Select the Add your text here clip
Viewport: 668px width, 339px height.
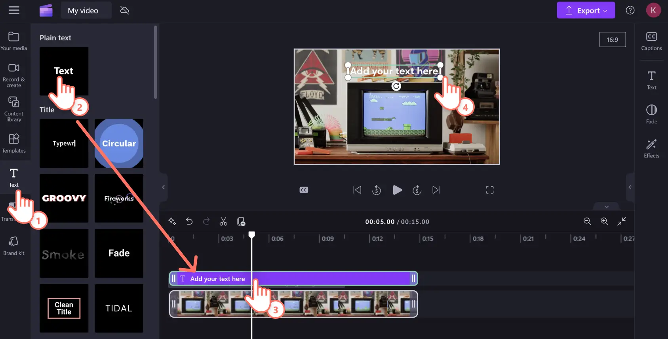pos(293,278)
